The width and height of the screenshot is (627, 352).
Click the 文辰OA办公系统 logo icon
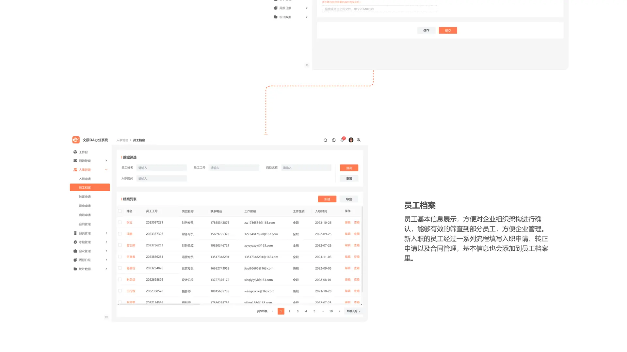coord(76,140)
